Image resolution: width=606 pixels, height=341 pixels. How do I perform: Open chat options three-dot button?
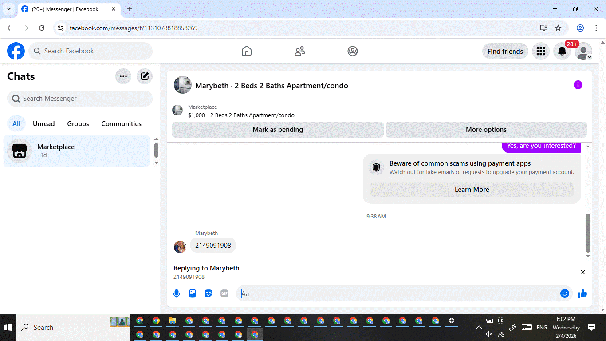[123, 76]
